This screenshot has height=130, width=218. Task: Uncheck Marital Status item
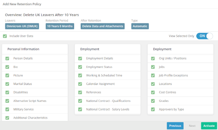click(x=7, y=84)
